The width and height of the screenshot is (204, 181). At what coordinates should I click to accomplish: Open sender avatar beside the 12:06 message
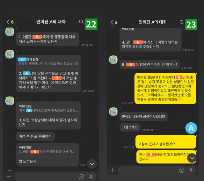click(x=10, y=32)
